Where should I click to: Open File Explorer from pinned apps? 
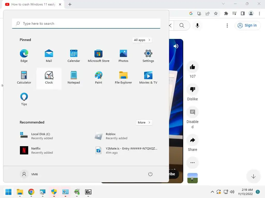tap(123, 78)
